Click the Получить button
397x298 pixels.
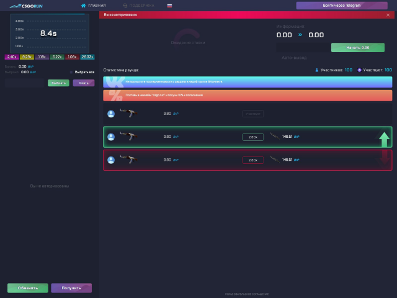click(71, 288)
